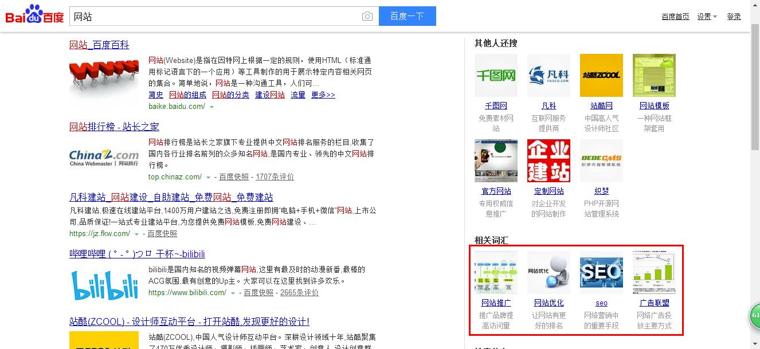This screenshot has width=760, height=349.
Task: Open the 网站排行榜 - 站长之家 result
Action: (x=114, y=127)
